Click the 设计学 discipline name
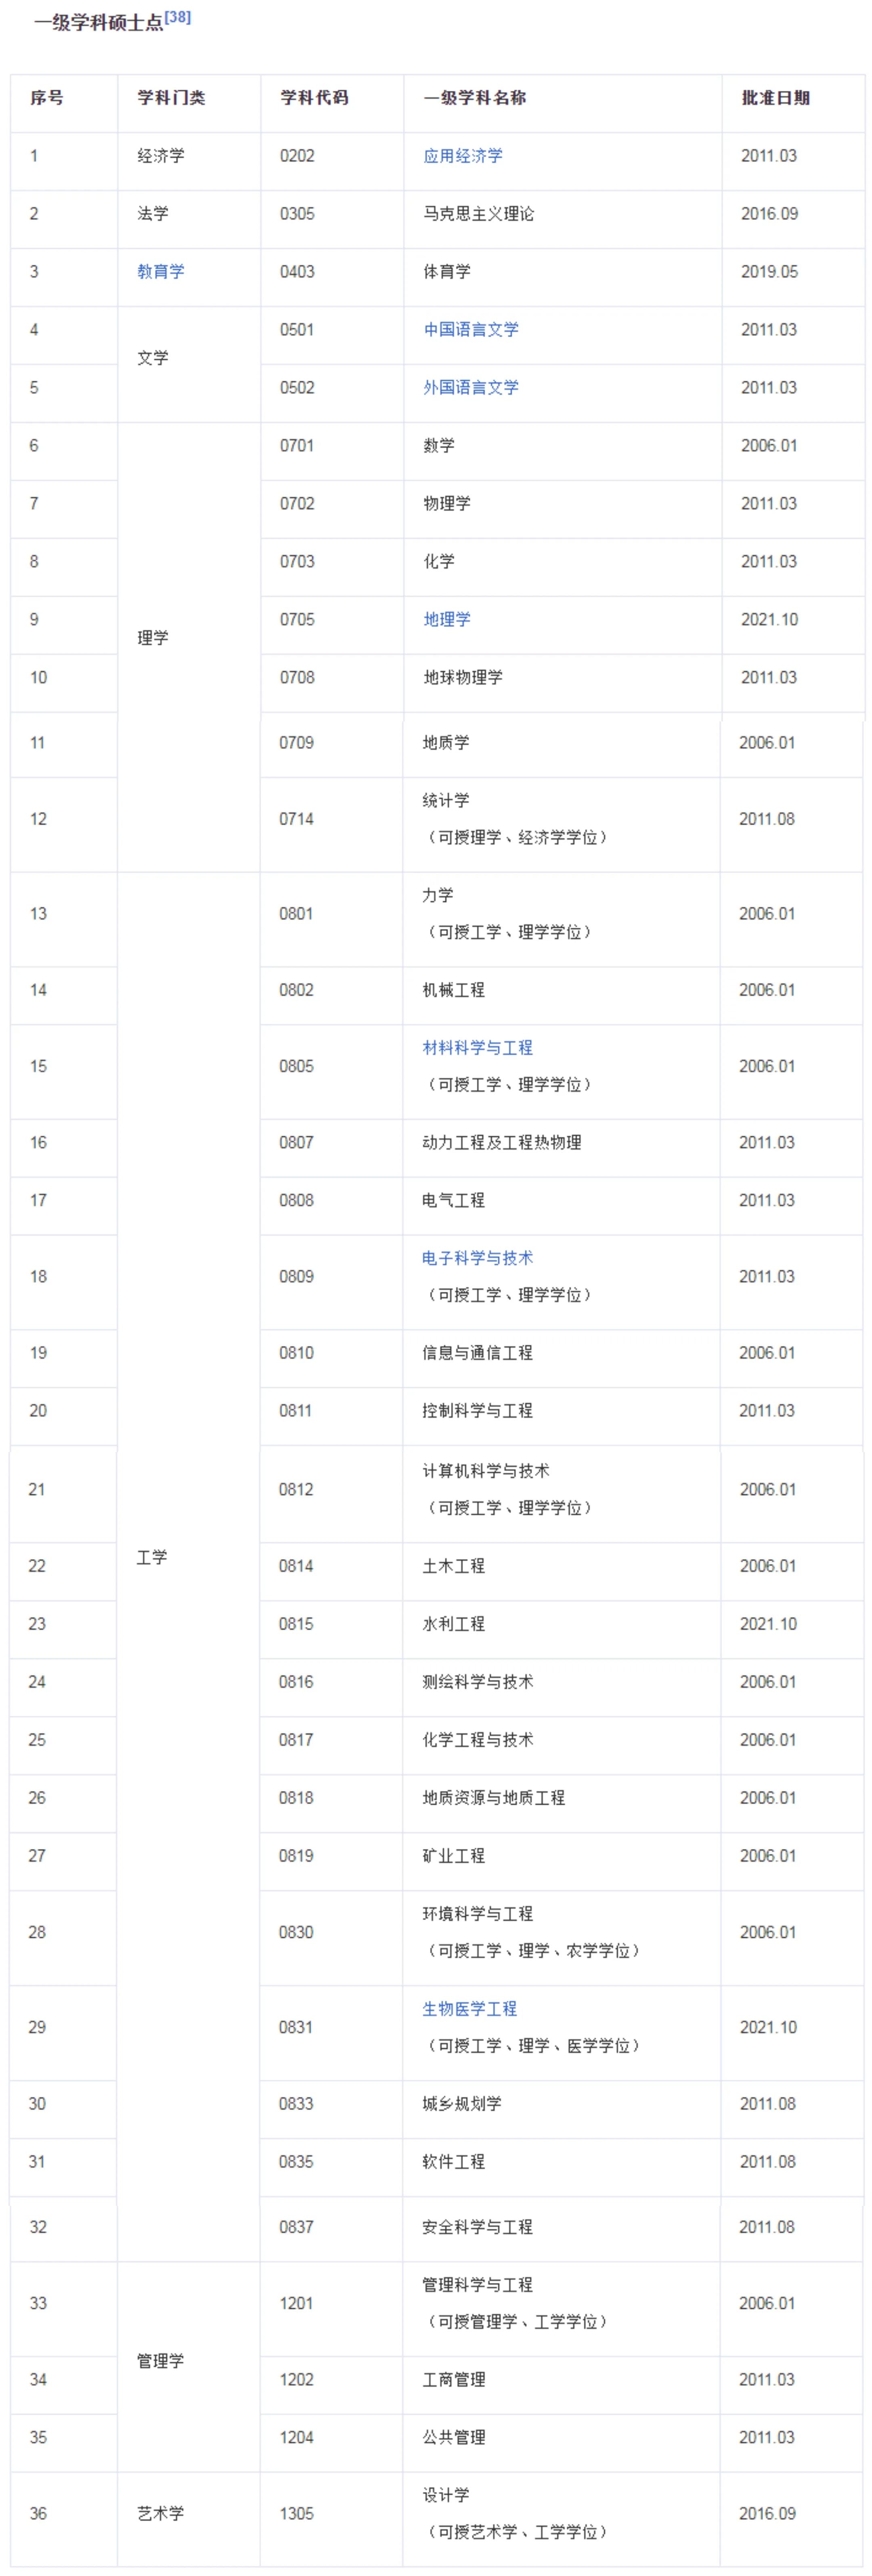The height and width of the screenshot is (2576, 872). point(445,2494)
